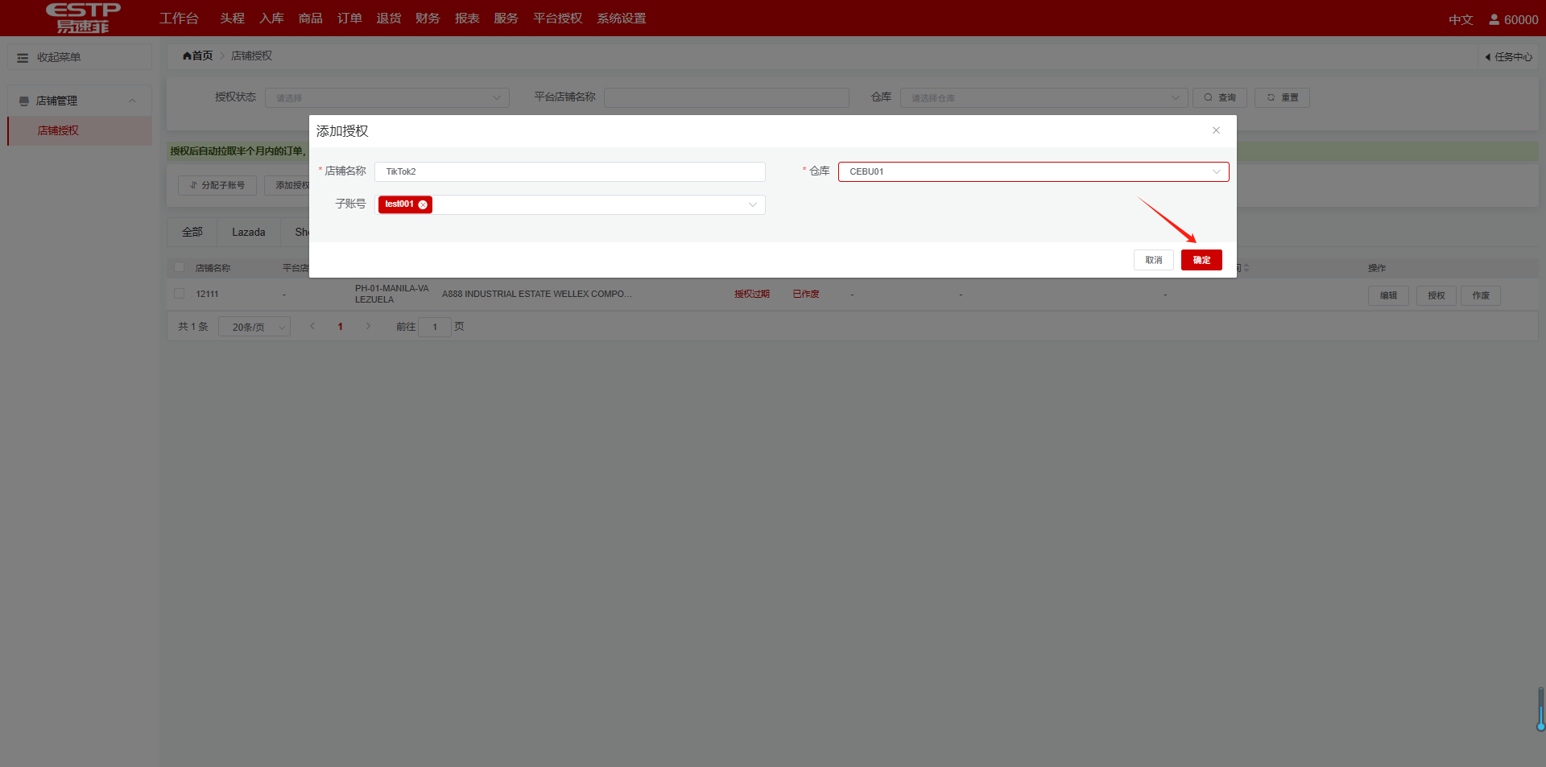Open the 平台授权 top menu
The height and width of the screenshot is (767, 1546).
click(x=557, y=19)
